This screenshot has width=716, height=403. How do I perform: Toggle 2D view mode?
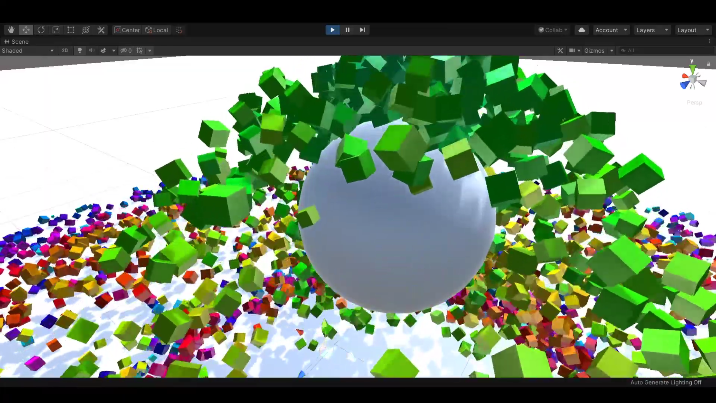(x=65, y=51)
